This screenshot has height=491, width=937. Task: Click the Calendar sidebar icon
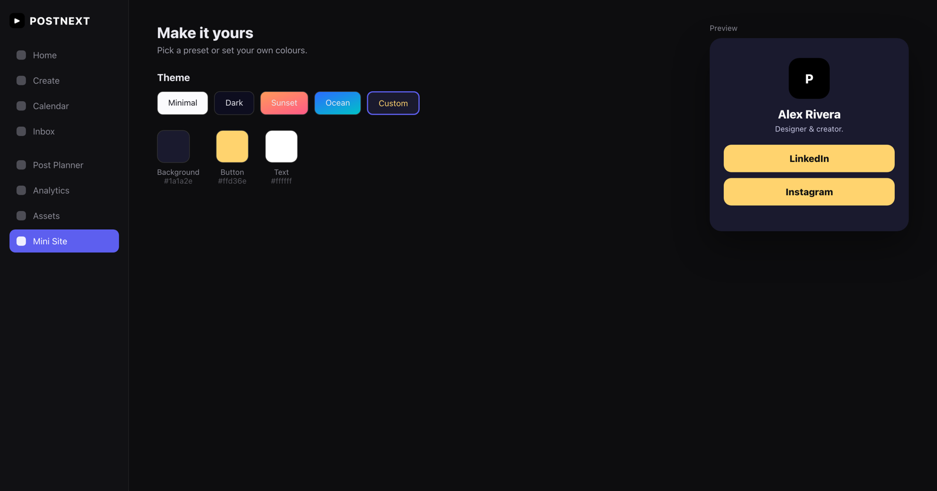[21, 106]
